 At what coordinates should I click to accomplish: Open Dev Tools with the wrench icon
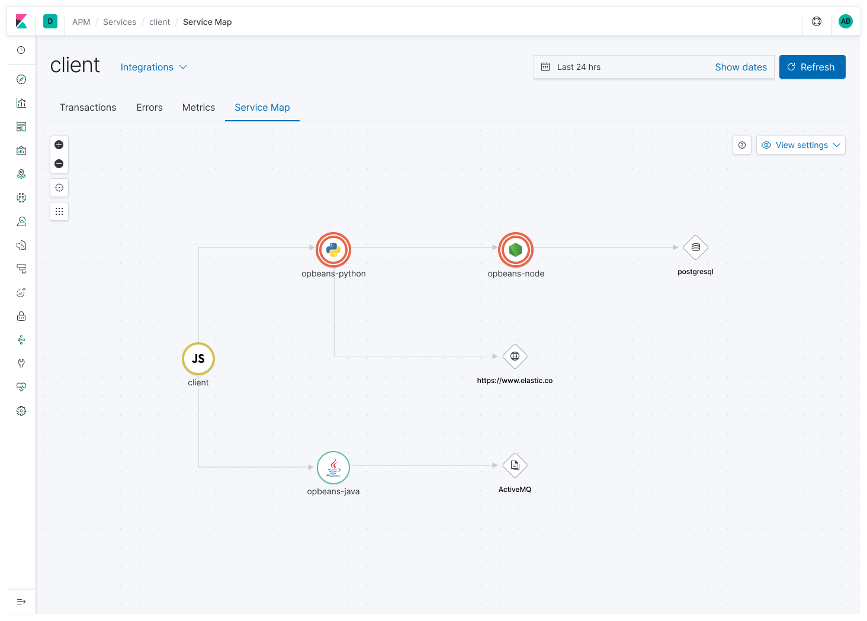click(21, 363)
